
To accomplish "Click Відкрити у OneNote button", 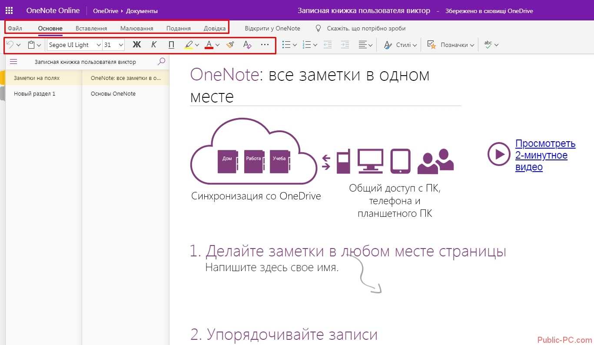I will coord(272,29).
